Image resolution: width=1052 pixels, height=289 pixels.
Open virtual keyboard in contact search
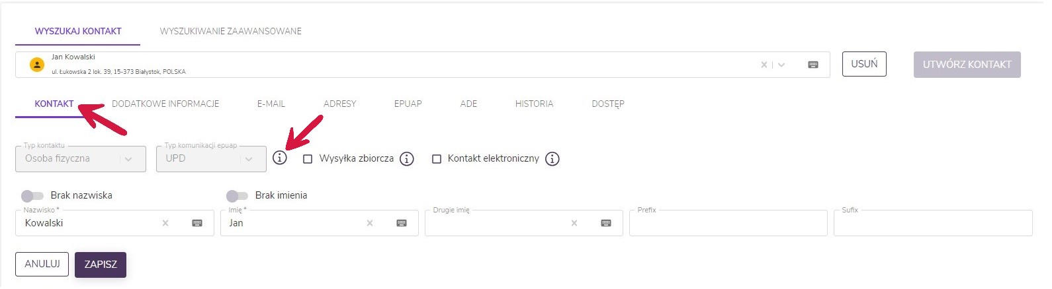click(813, 65)
